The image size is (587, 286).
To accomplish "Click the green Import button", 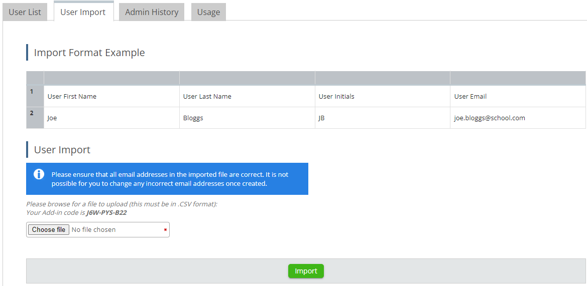I will tap(306, 271).
